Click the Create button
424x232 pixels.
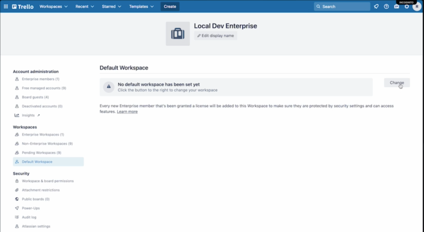[170, 6]
